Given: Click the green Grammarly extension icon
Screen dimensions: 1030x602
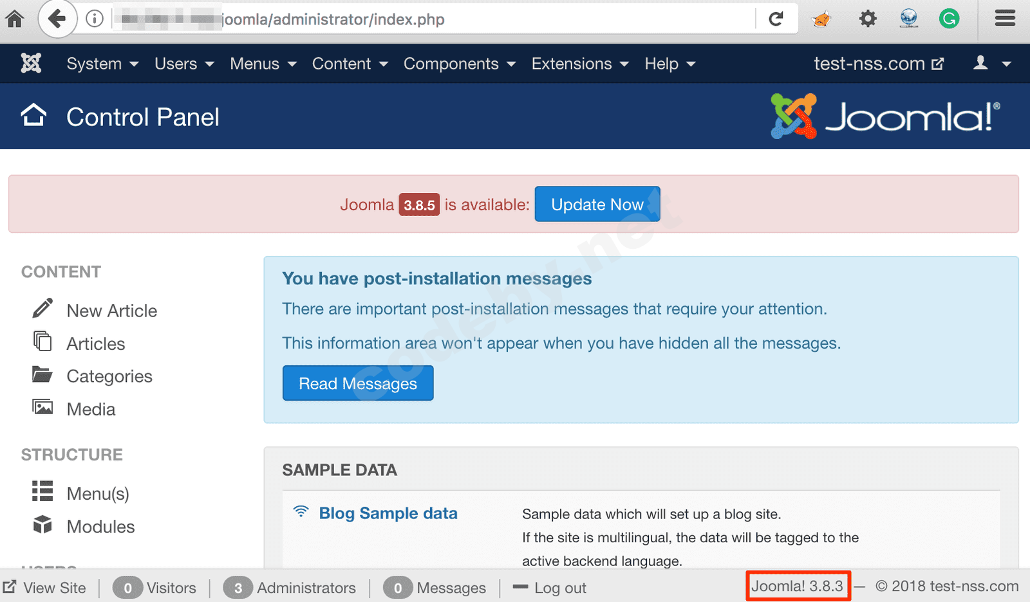Looking at the screenshot, I should [x=949, y=19].
